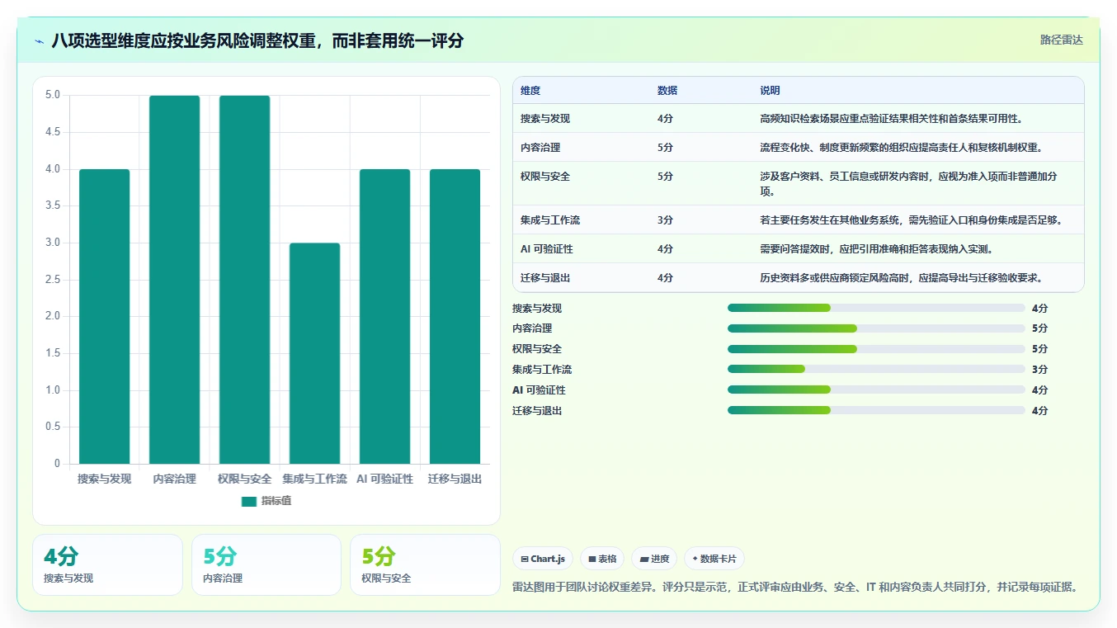Viewport: 1117px width, 628px height.
Task: Toggle the 指标值 legend swatch under the chart
Action: tap(249, 501)
